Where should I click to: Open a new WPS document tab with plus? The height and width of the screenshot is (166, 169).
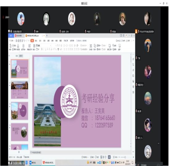coord(47,35)
